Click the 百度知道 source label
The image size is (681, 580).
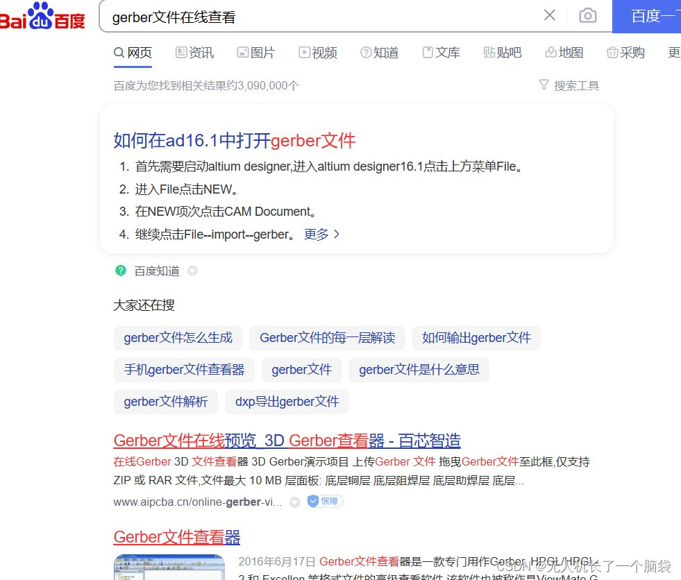coord(157,271)
